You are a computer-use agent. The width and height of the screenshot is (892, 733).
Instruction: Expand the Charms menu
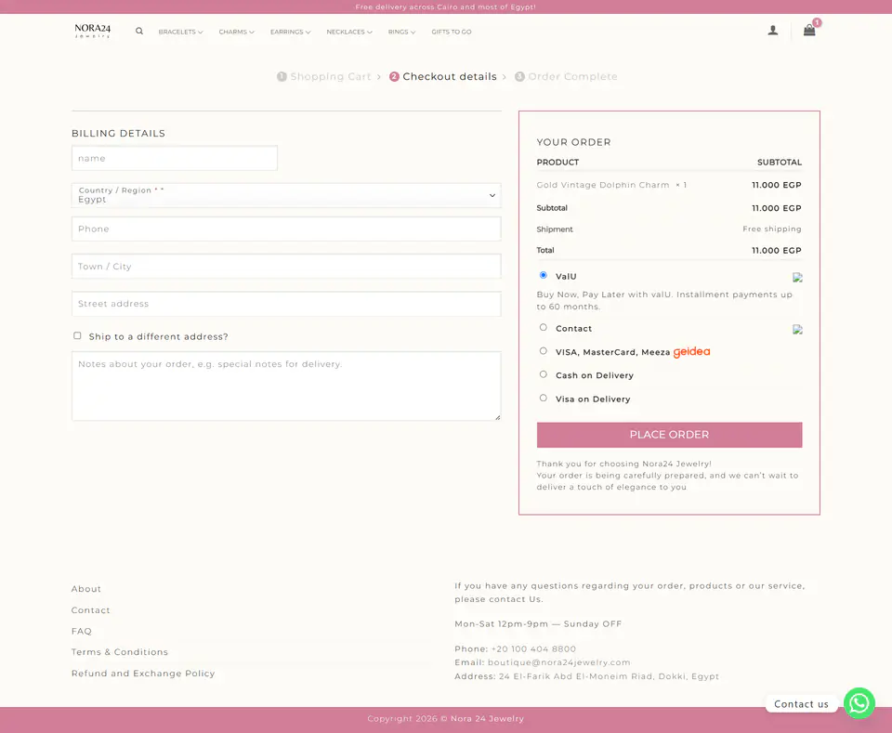[237, 32]
